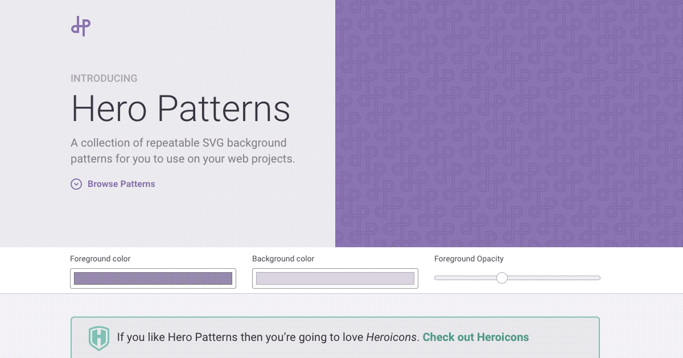The height and width of the screenshot is (358, 683).
Task: Click inside the Background color input field
Action: click(335, 278)
